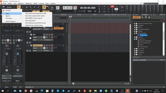
Task: Click the Rewind transport button
Action: pos(58,8)
